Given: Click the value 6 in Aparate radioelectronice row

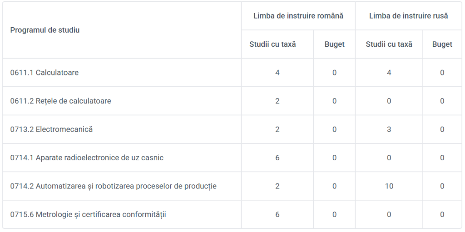Looking at the screenshot, I should pyautogui.click(x=277, y=158).
